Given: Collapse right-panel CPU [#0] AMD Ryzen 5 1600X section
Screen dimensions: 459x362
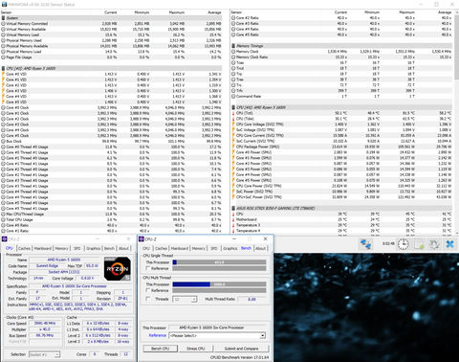Looking at the screenshot, I should [341, 107].
